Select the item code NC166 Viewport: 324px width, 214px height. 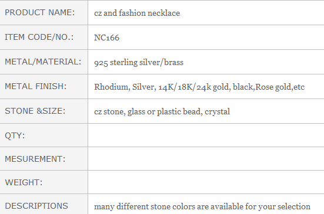106,38
